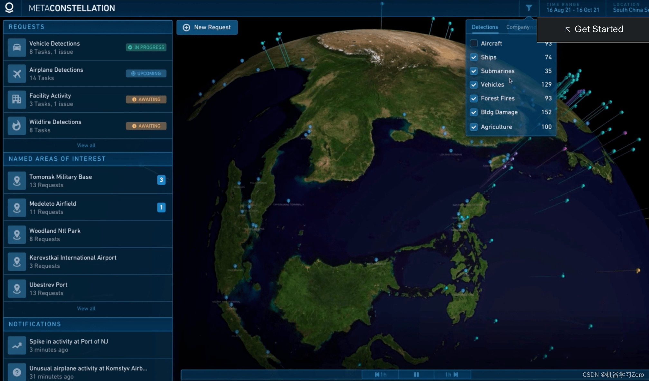Switch to the Detections tab
Screen dimensions: 649x381
pos(484,27)
